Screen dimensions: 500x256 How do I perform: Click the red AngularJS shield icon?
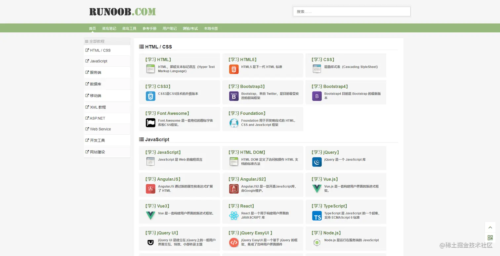point(150,189)
